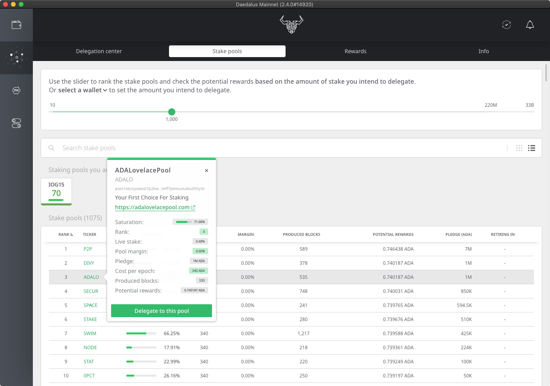550x386 pixels.
Task: Click the search magnifier icon
Action: [51, 148]
